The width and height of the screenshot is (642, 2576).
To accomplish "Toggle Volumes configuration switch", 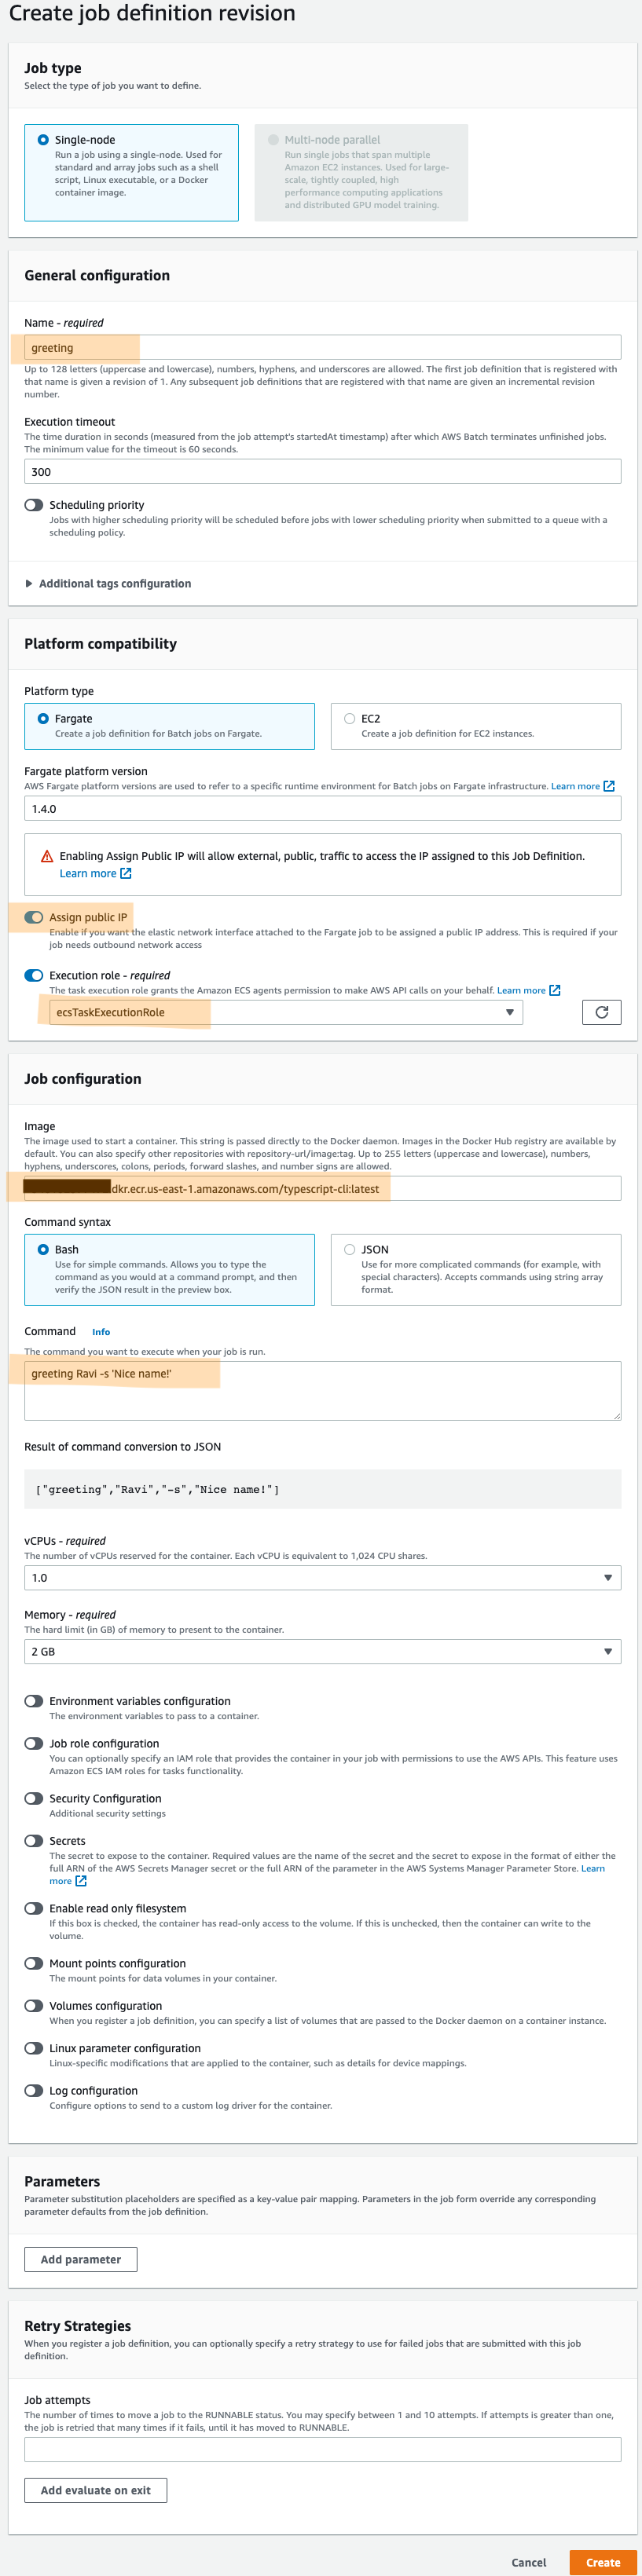I will tap(34, 2006).
